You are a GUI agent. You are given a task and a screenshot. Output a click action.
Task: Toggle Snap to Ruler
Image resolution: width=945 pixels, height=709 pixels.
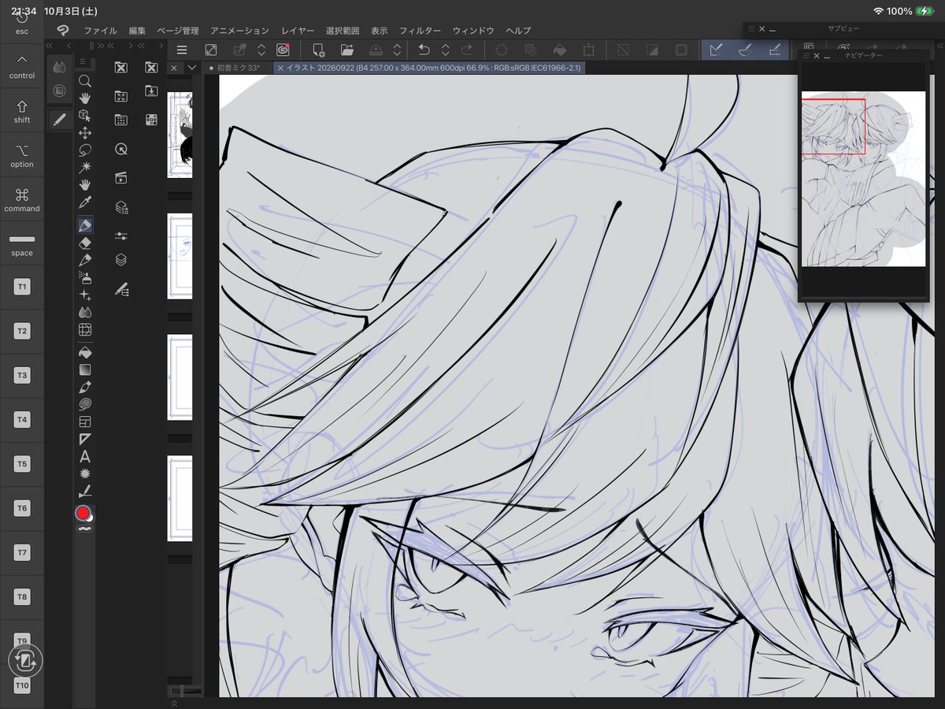tap(715, 50)
